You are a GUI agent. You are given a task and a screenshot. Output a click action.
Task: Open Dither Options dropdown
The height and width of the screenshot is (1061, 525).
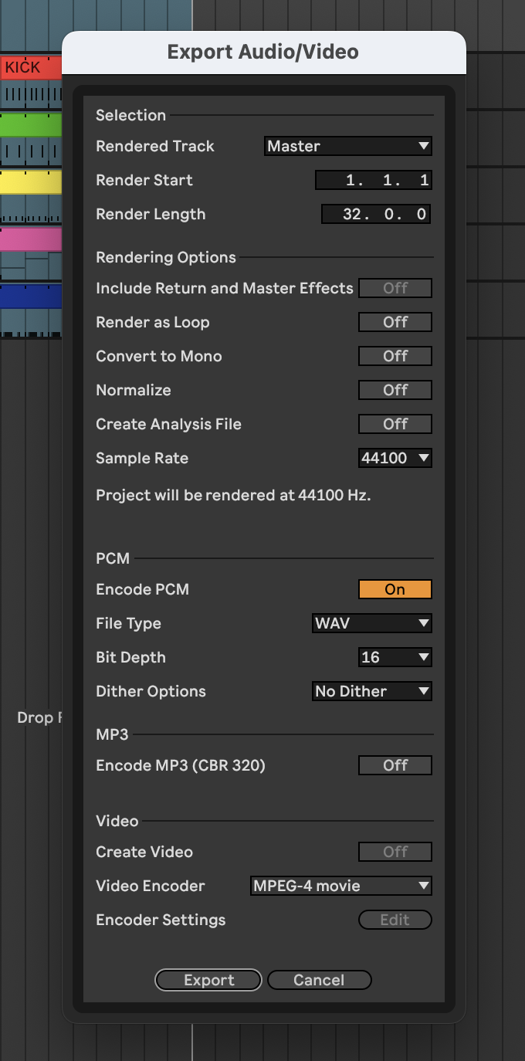tap(371, 691)
